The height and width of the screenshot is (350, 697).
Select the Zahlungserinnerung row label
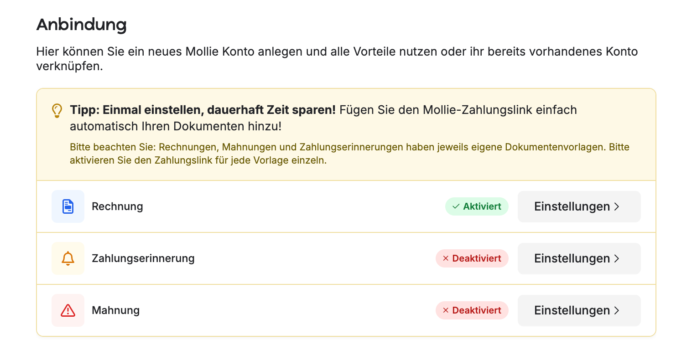143,258
